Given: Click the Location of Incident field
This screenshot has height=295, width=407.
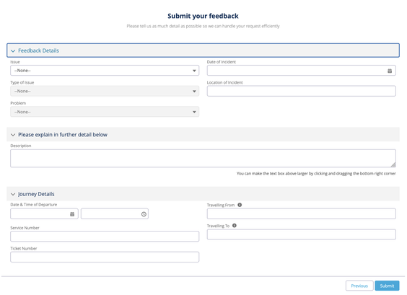Looking at the screenshot, I should click(302, 91).
